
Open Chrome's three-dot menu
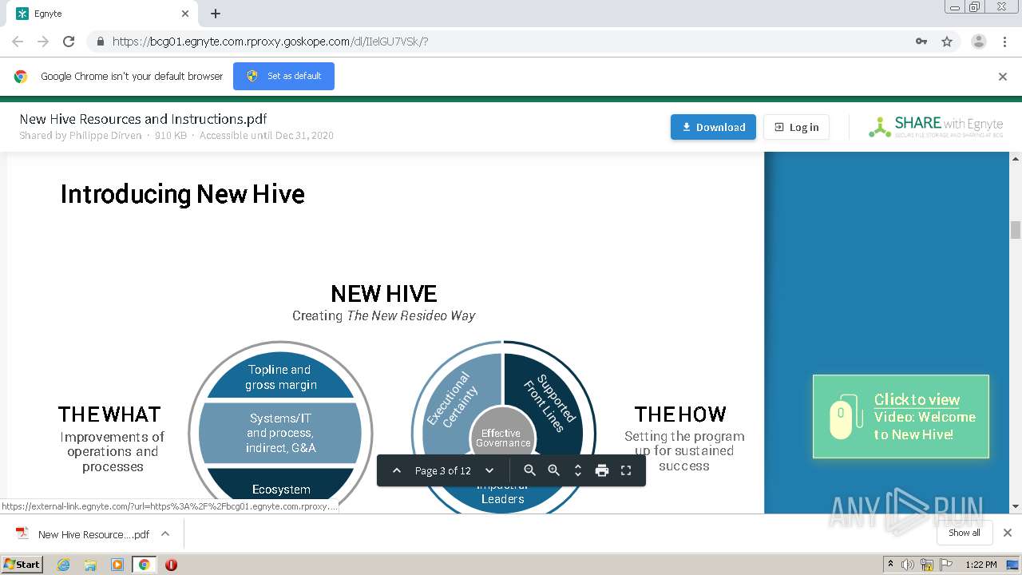coord(1004,42)
